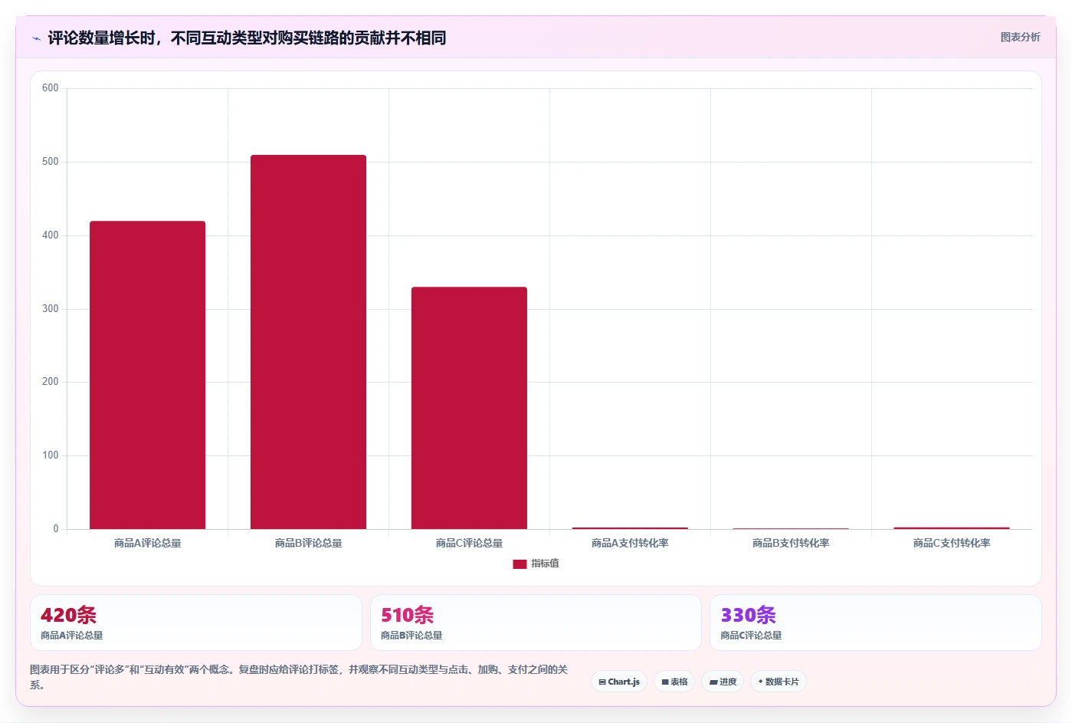Click the blue icon beside the chart title

coord(36,38)
